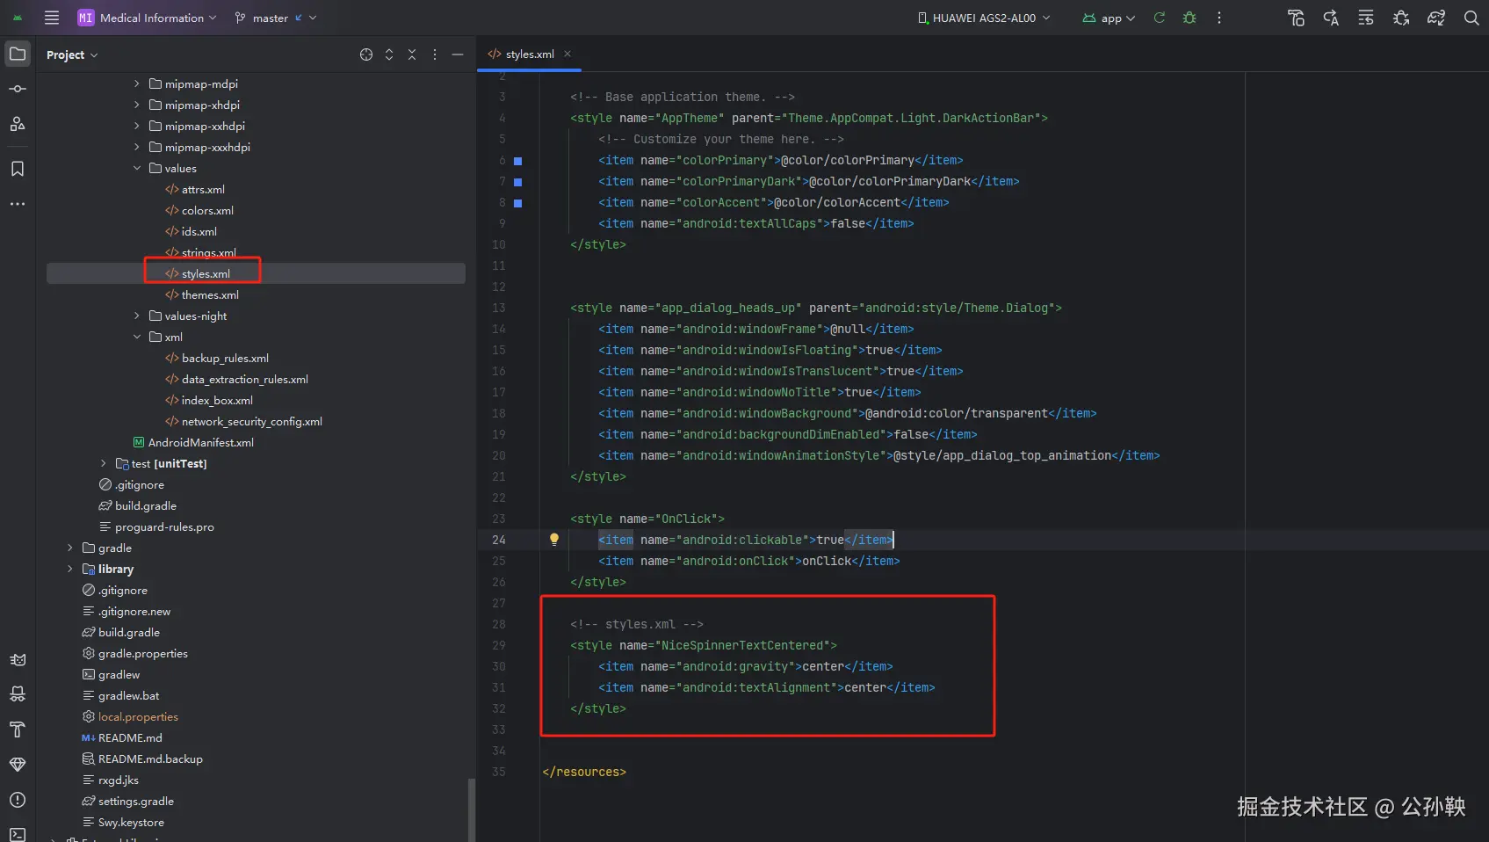Collapse all in Project panel
This screenshot has height=842, width=1489.
click(x=412, y=54)
